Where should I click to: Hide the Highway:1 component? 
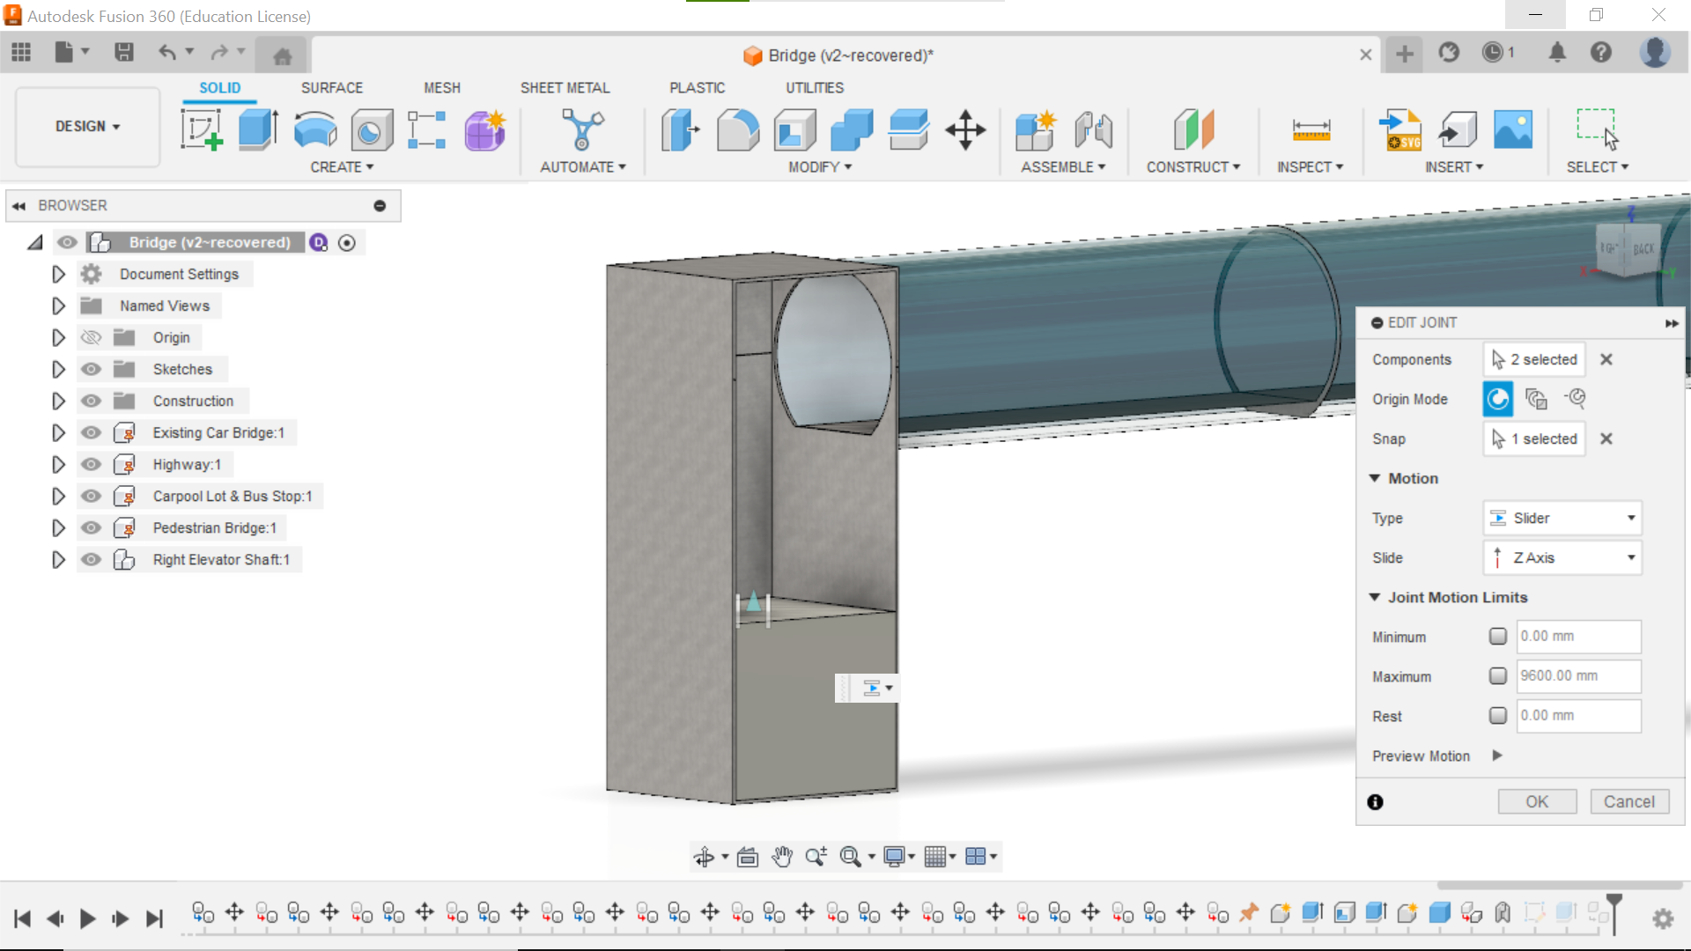91,464
